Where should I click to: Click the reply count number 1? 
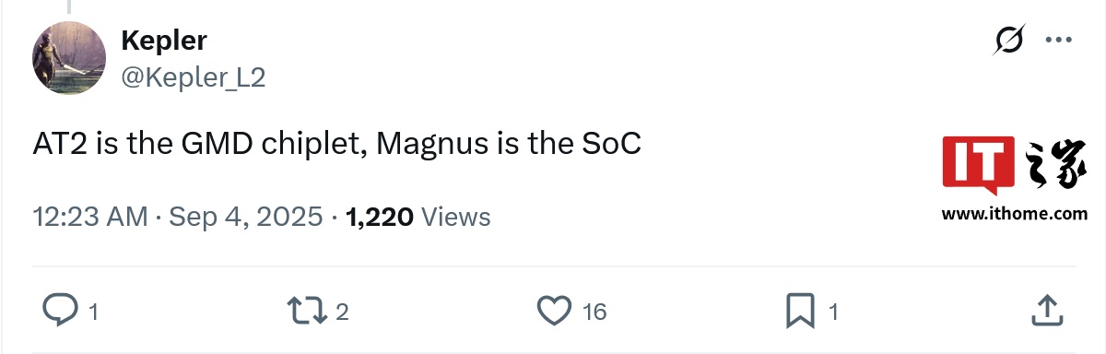(x=93, y=313)
